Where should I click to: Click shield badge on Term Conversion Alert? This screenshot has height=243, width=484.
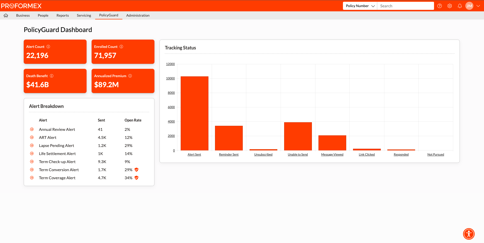[137, 170]
